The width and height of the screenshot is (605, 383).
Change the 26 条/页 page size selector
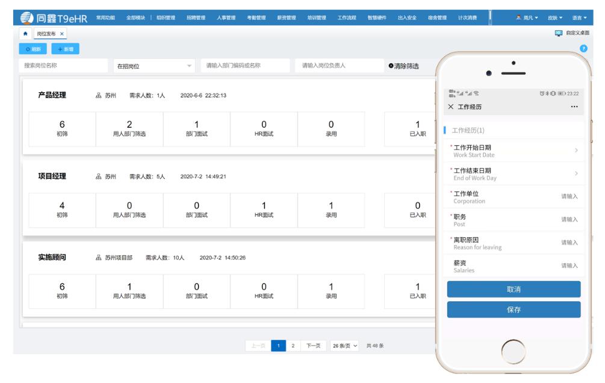coord(345,346)
